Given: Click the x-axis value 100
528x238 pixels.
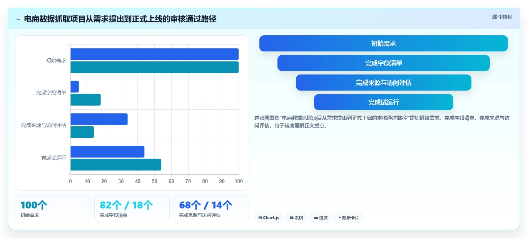Looking at the screenshot, I should (x=239, y=181).
